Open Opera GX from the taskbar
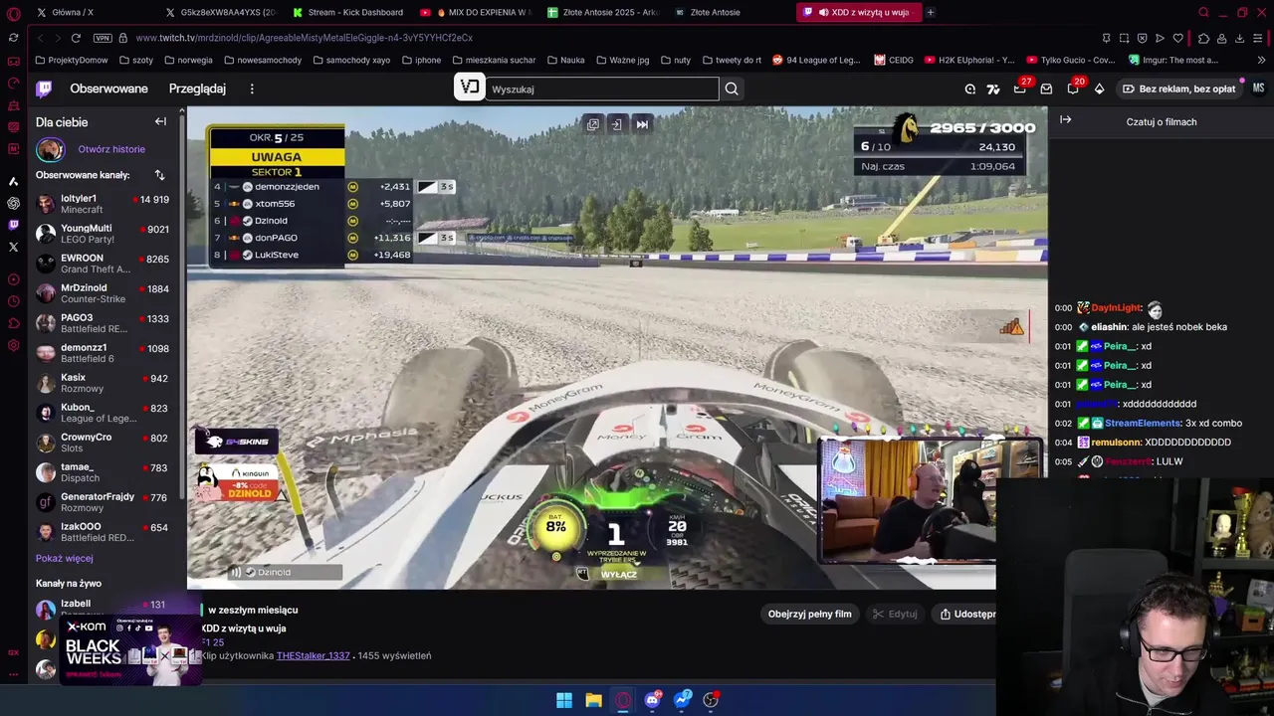 tap(623, 700)
